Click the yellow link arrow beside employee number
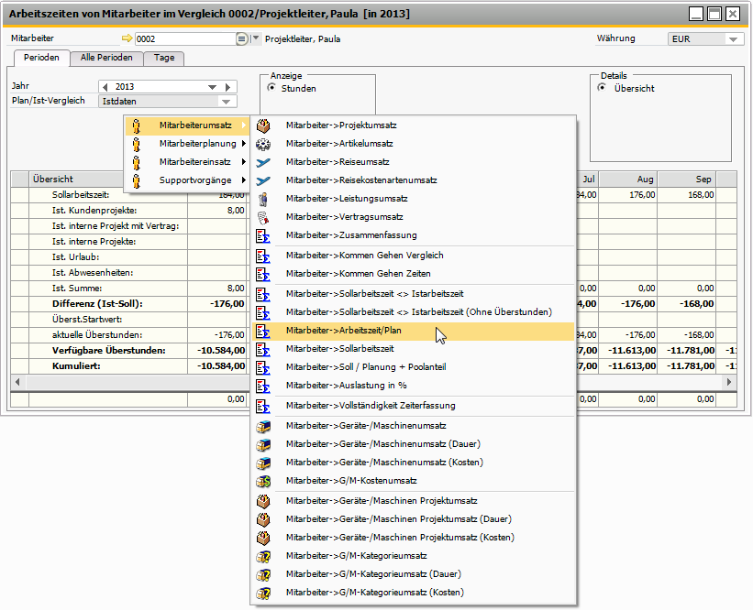 click(127, 39)
